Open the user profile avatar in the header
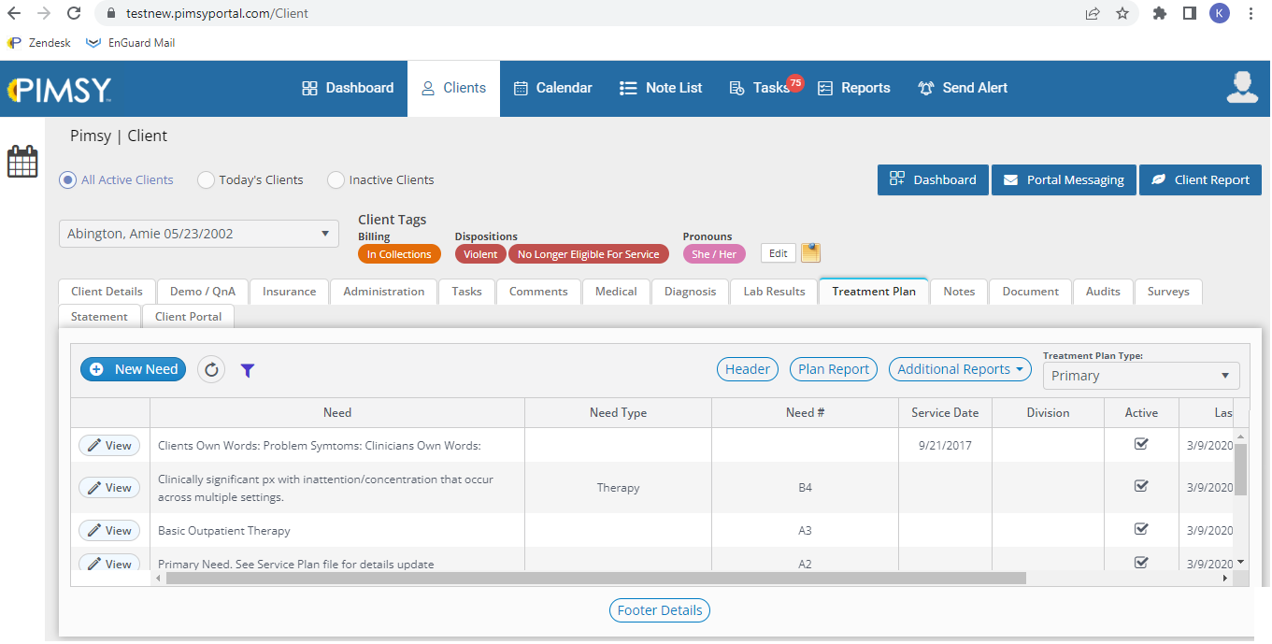1272x644 pixels. pyautogui.click(x=1241, y=87)
